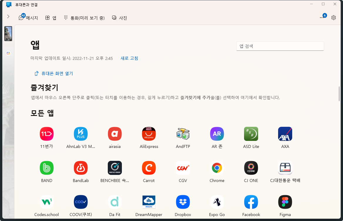Launch the AR 존 app
Image resolution: width=343 pixels, height=221 pixels.
(x=217, y=134)
